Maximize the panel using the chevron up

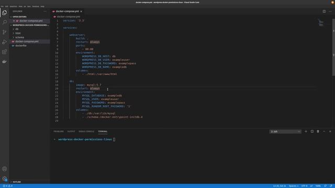tap(324, 132)
